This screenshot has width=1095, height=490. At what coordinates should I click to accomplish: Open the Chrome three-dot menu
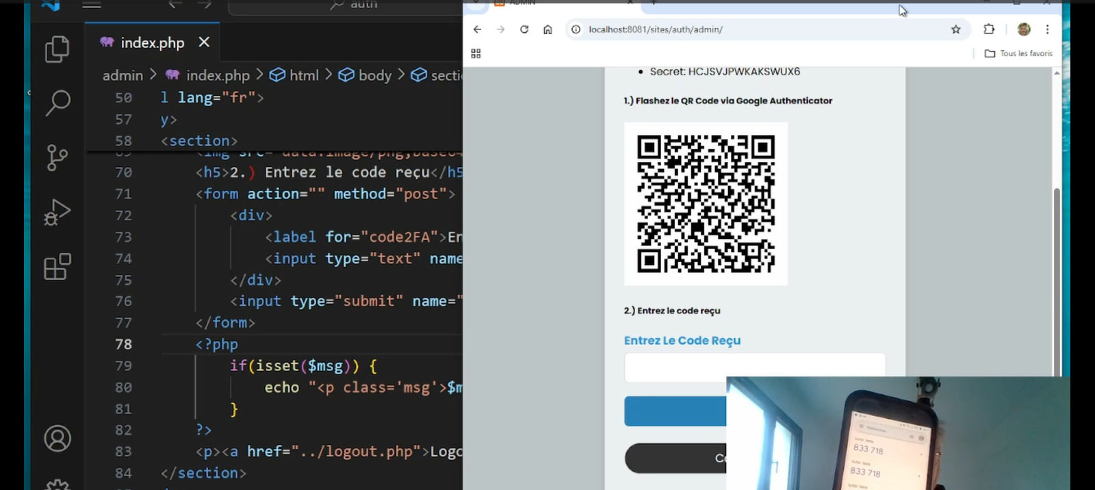click(1047, 29)
